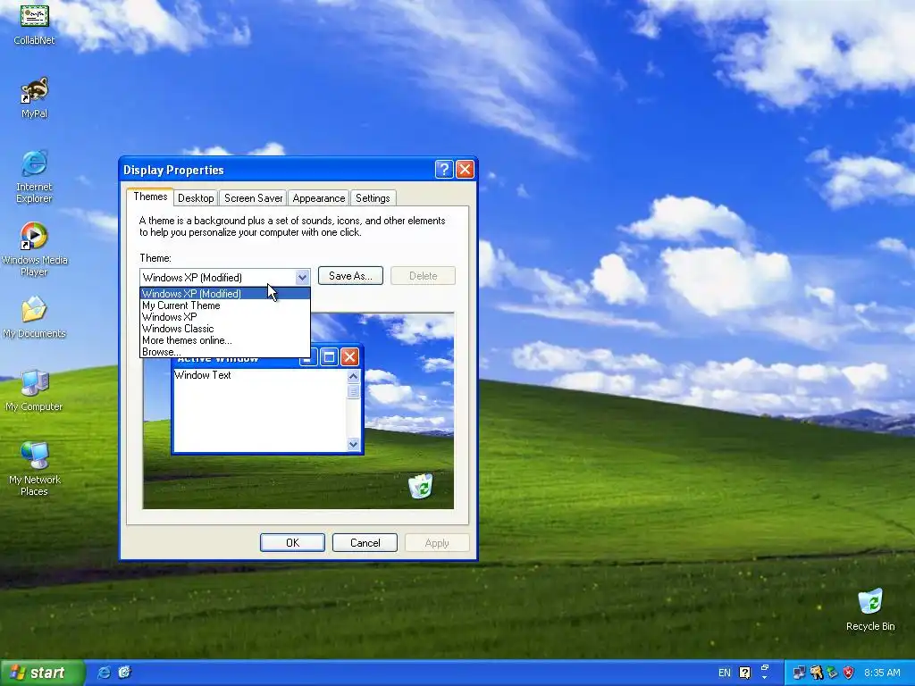Launch Internet Explorer from Quick Launch
Screen dimensions: 915x686
104,673
